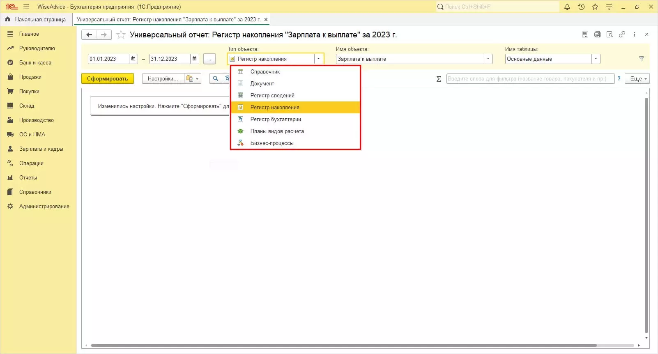This screenshot has height=354, width=658.
Task: Close the Универсальный отчет tab
Action: tap(266, 19)
